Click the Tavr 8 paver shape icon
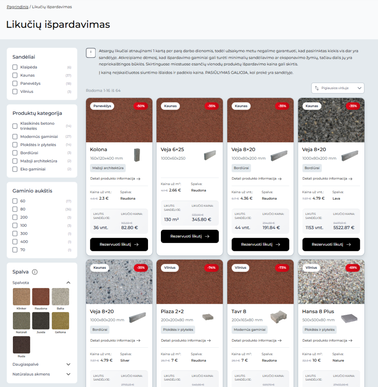This screenshot has height=387, width=378. tap(279, 317)
